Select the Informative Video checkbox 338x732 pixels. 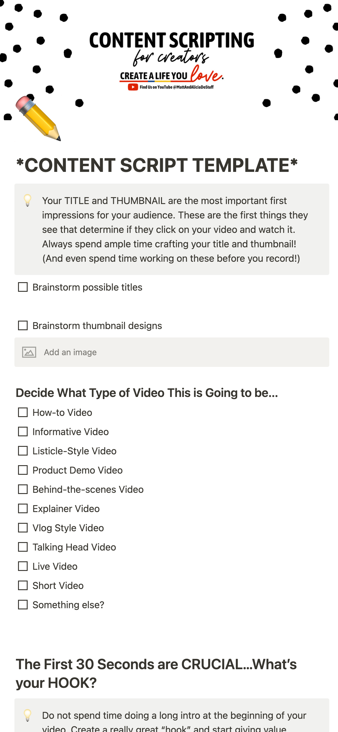(23, 432)
